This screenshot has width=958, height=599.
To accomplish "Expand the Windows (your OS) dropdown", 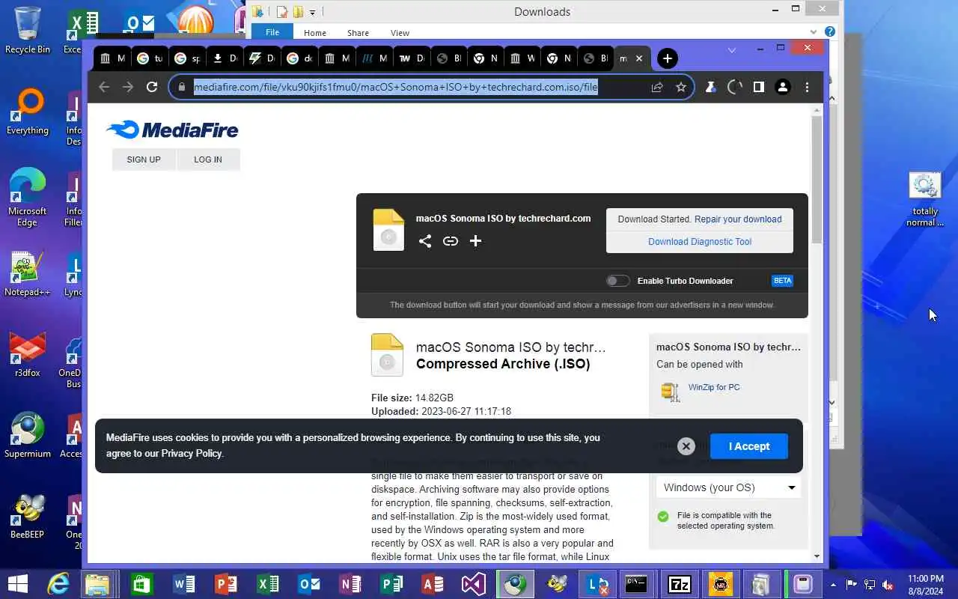I will click(x=729, y=487).
